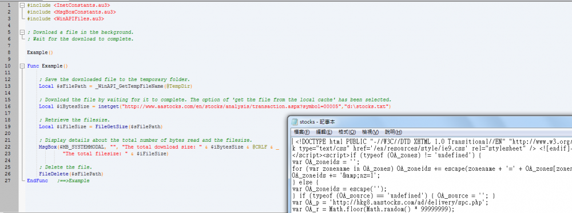Collapse the comment block fold at line 5
Image resolution: width=572 pixels, height=213 pixels.
[x=23, y=32]
